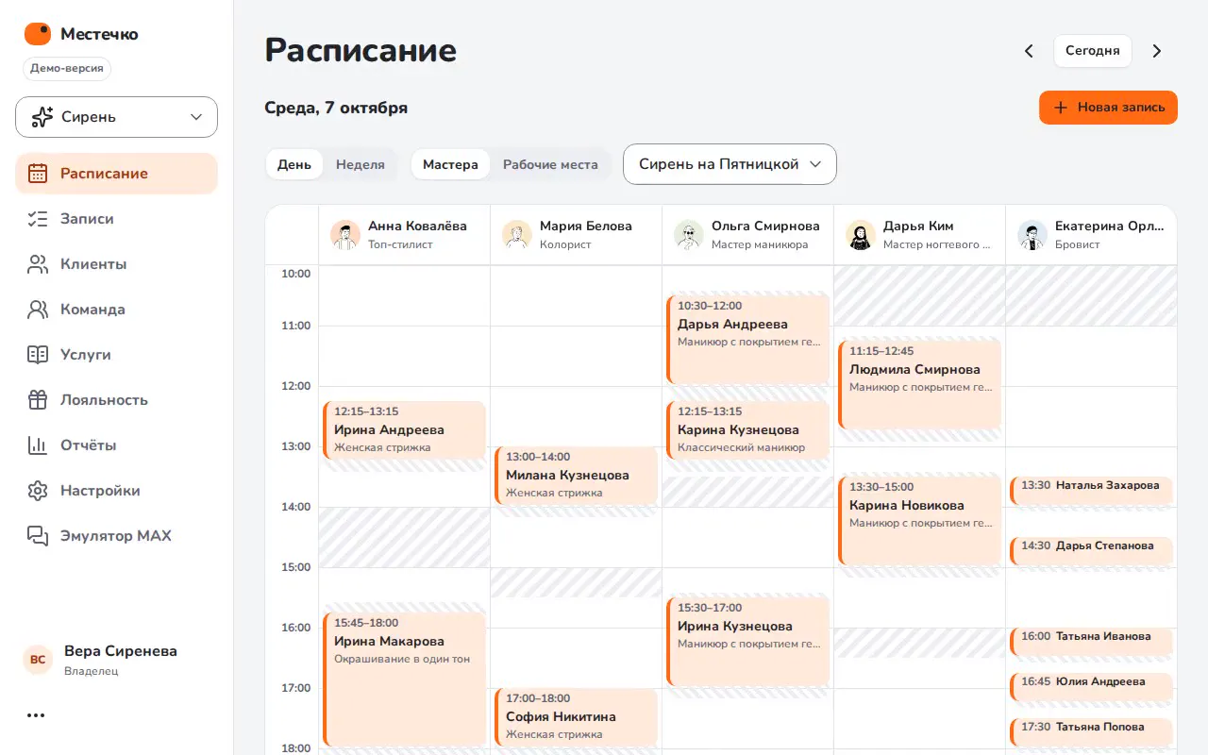Click the Лояльность gift icon

pyautogui.click(x=38, y=400)
